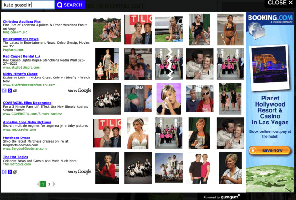
Task: Click the www.webcrawler.com URL text
Action: click(x=19, y=130)
